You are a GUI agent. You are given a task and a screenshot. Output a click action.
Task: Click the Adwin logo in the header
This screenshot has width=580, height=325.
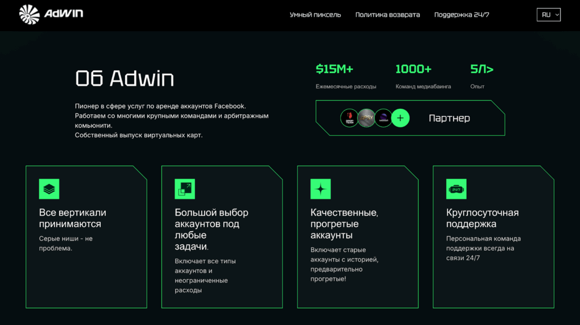tap(51, 14)
